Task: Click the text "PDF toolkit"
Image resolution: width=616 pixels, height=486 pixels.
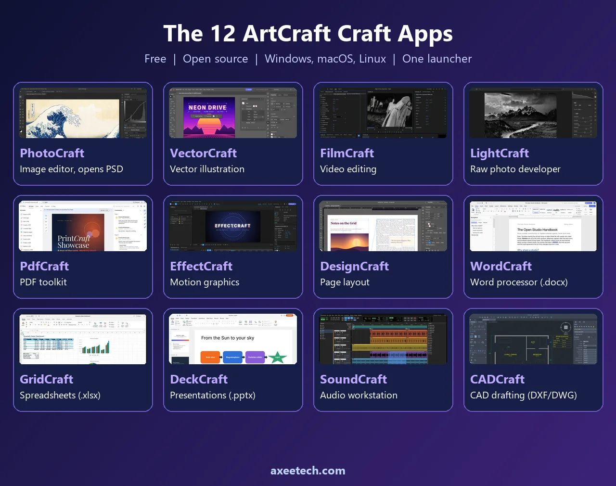Action: pos(43,282)
